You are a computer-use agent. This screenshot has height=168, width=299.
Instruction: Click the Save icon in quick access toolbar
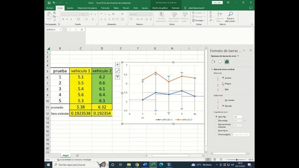(49, 3)
